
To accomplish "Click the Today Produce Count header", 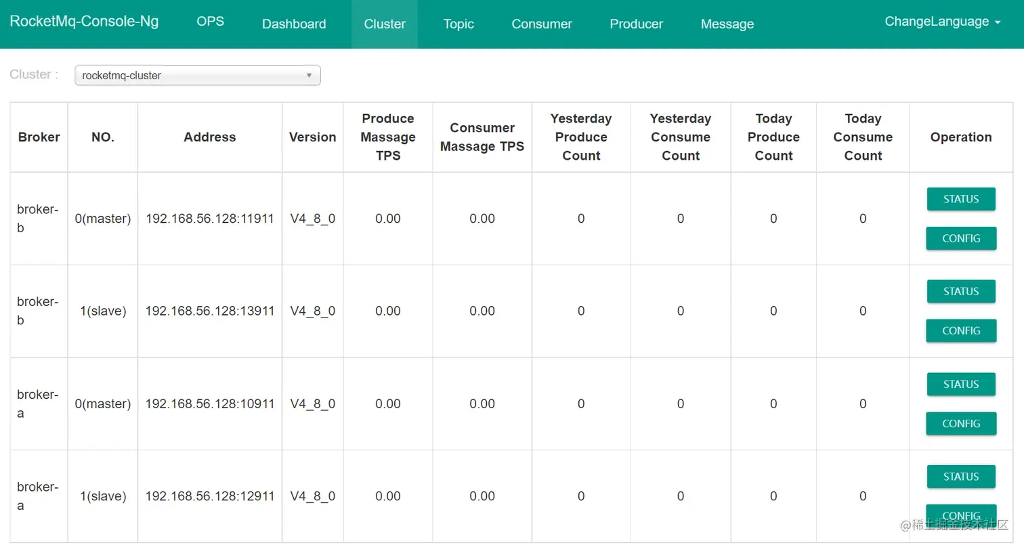I will click(773, 137).
